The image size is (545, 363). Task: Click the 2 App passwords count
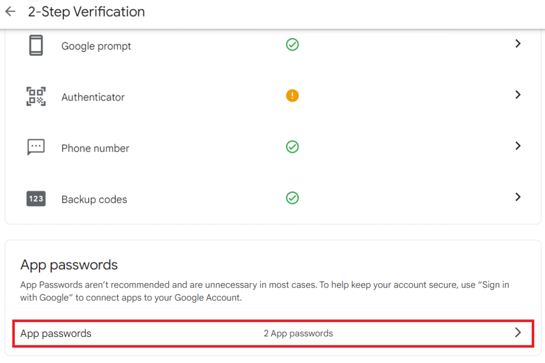coord(298,333)
